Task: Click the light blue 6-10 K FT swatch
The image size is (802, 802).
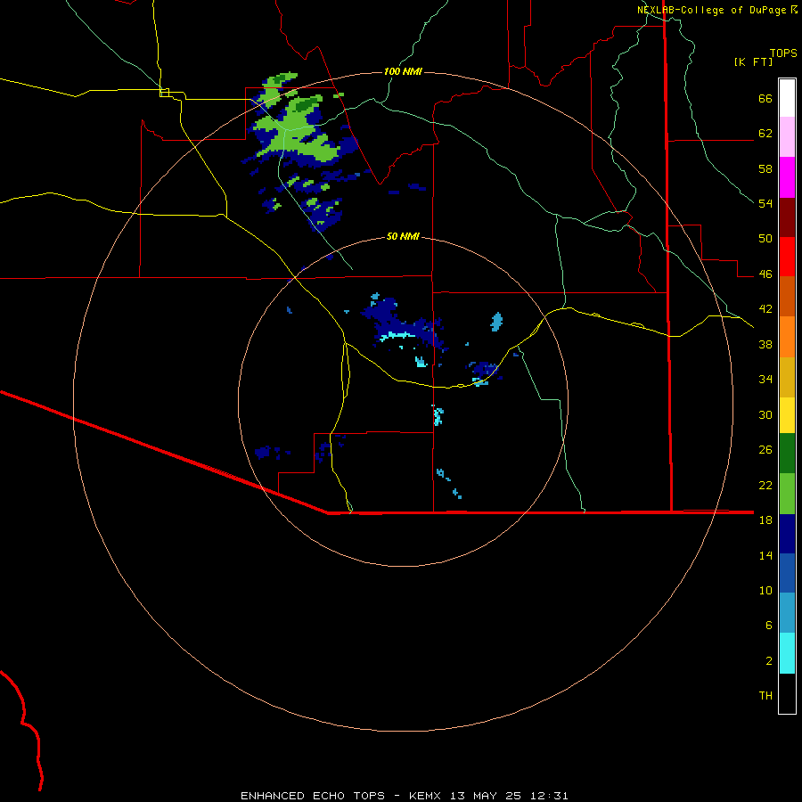Action: [x=787, y=613]
